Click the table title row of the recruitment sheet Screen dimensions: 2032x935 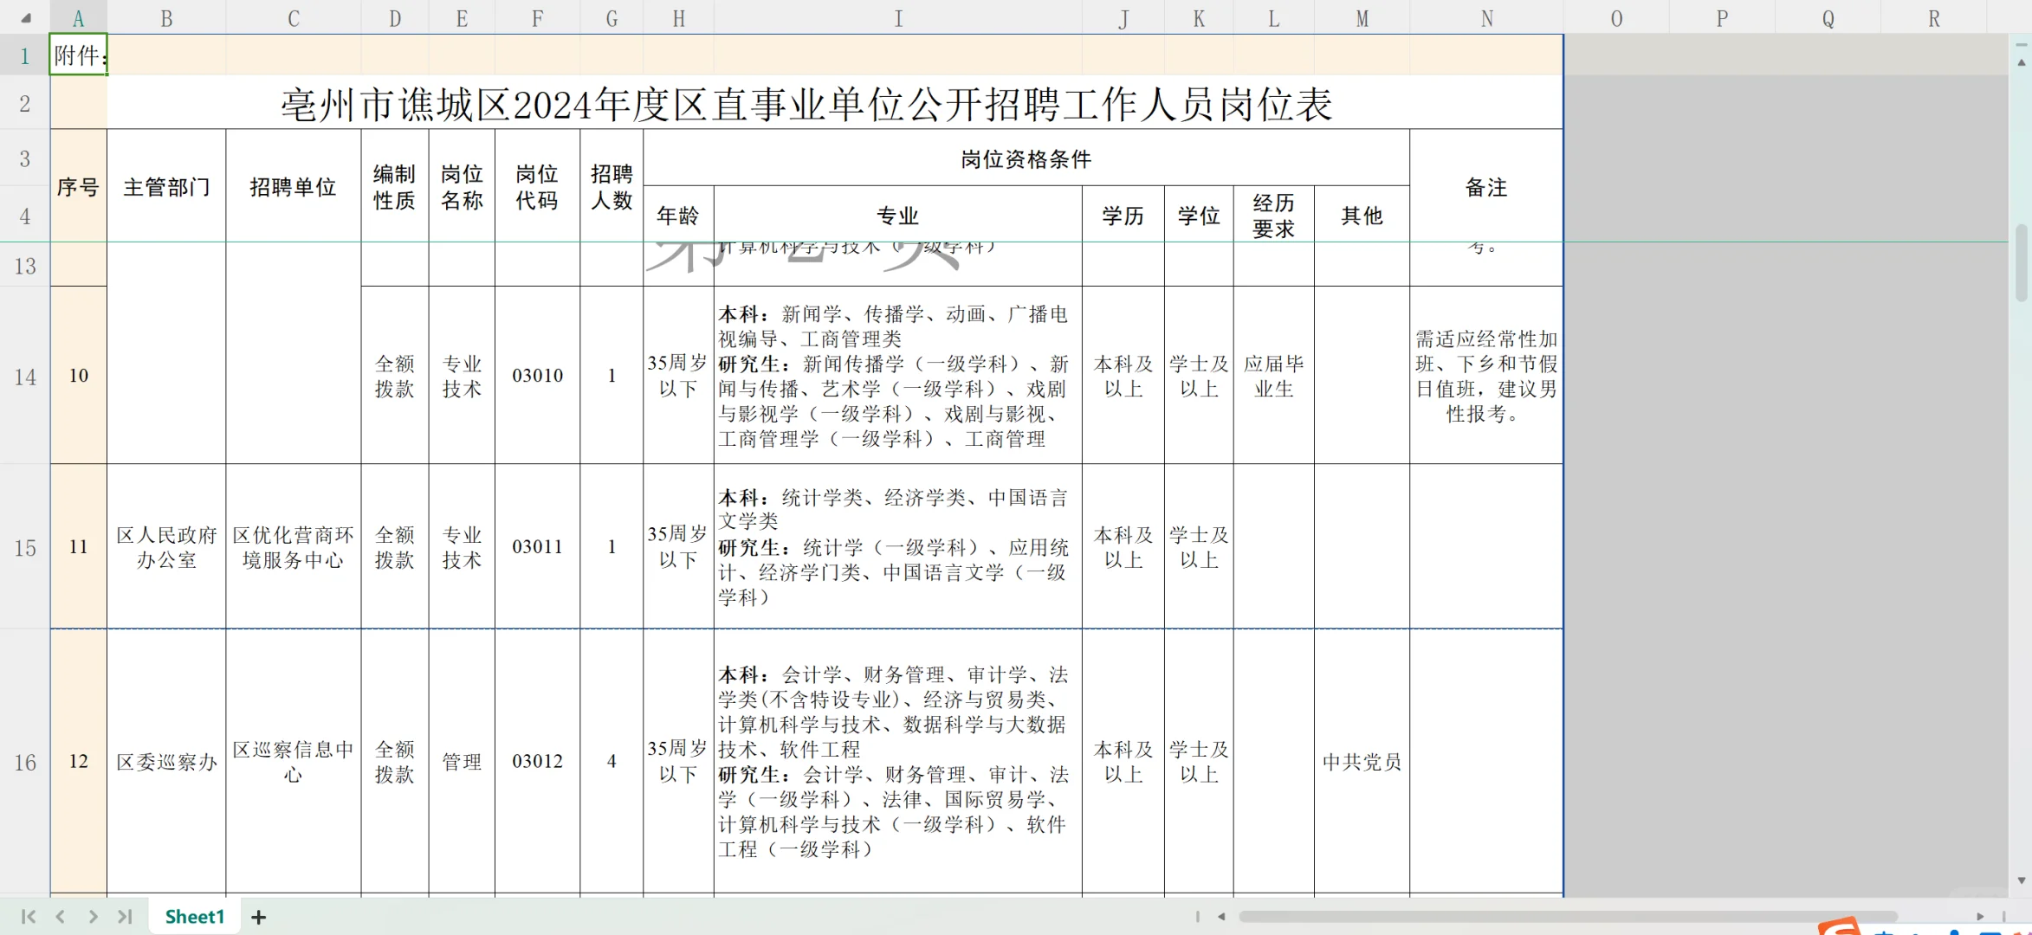(x=806, y=106)
